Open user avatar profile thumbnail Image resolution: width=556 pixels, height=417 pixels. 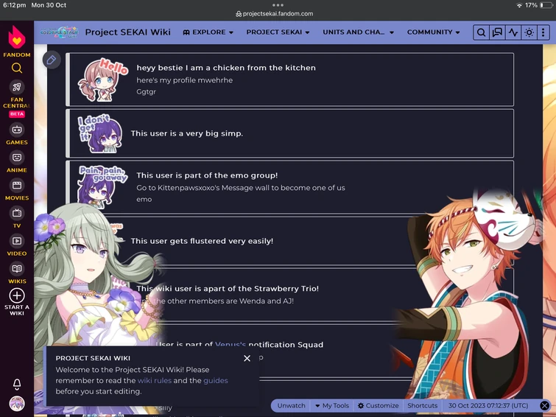17,404
